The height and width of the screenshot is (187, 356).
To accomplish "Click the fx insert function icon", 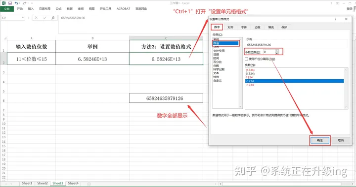I will coord(53,18).
